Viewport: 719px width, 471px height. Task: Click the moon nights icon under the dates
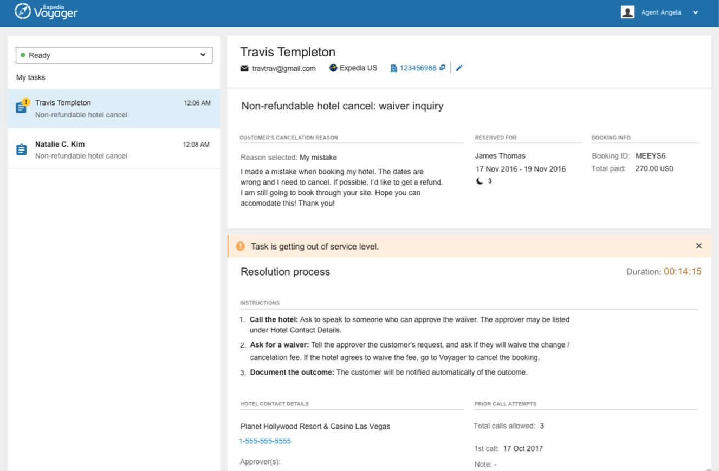tap(480, 181)
